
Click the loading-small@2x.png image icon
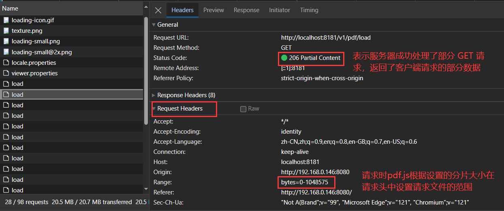click(6, 52)
